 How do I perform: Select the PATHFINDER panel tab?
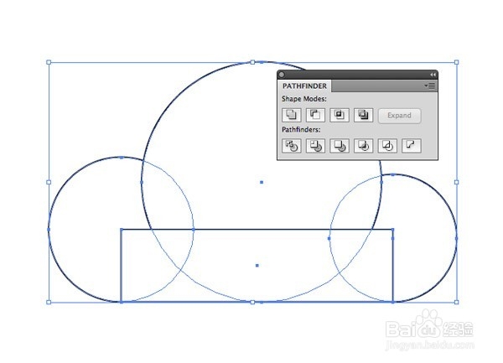(x=304, y=86)
